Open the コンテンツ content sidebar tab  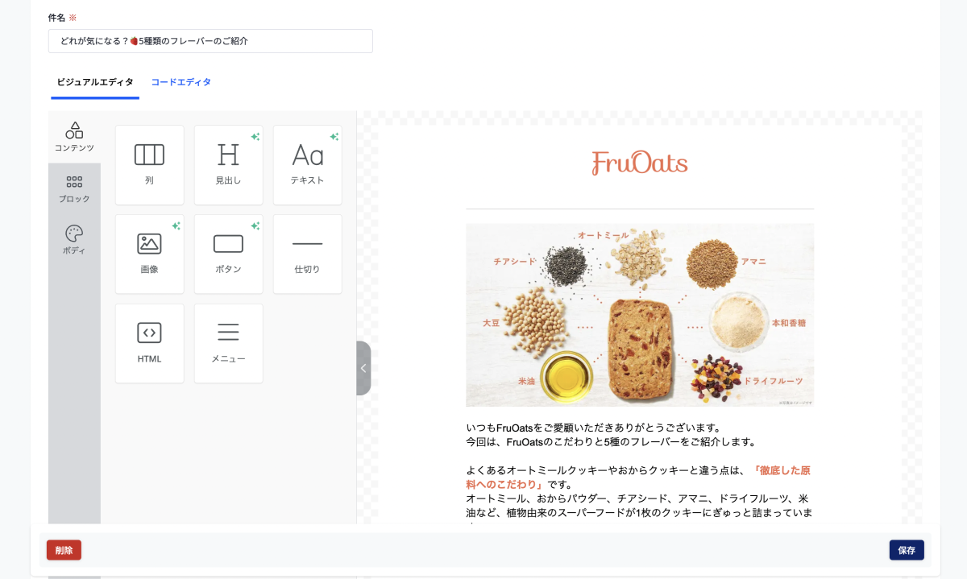[74, 137]
